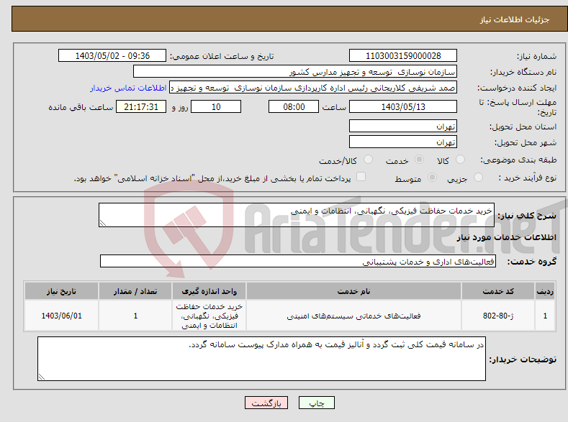568x422 pixels.
Task: Click the شرح کلی نیاز text area
Action: point(297,215)
